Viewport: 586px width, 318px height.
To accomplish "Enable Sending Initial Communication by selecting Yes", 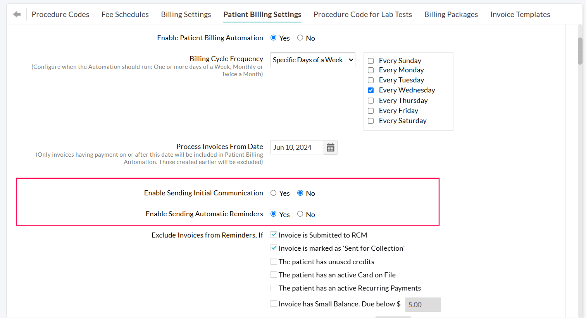I will pyautogui.click(x=274, y=193).
